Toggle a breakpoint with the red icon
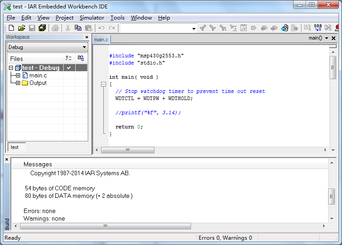Viewport: 342px width, 245px height. point(337,28)
